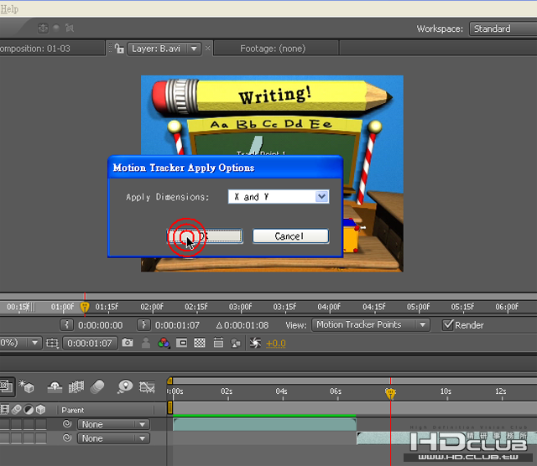Select the second layer's duration bar
The image size is (537, 466).
446,438
